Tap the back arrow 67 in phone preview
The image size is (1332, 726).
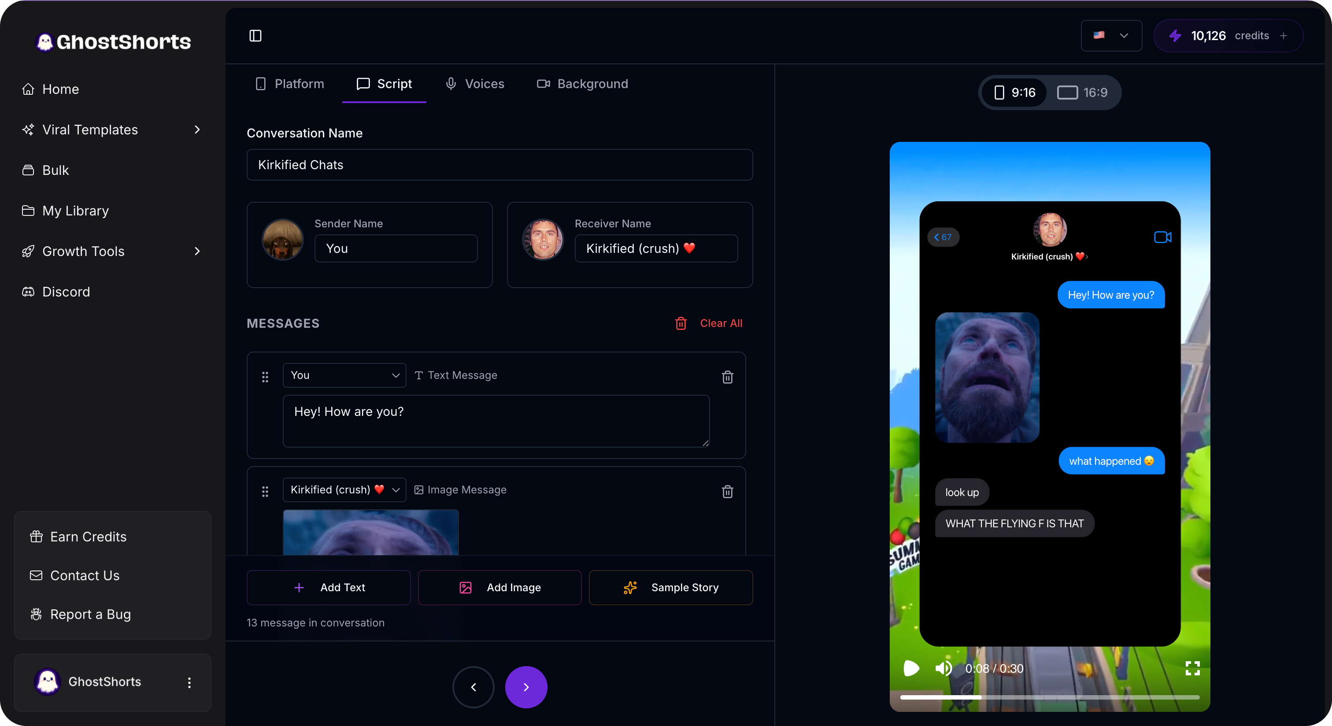pos(943,237)
